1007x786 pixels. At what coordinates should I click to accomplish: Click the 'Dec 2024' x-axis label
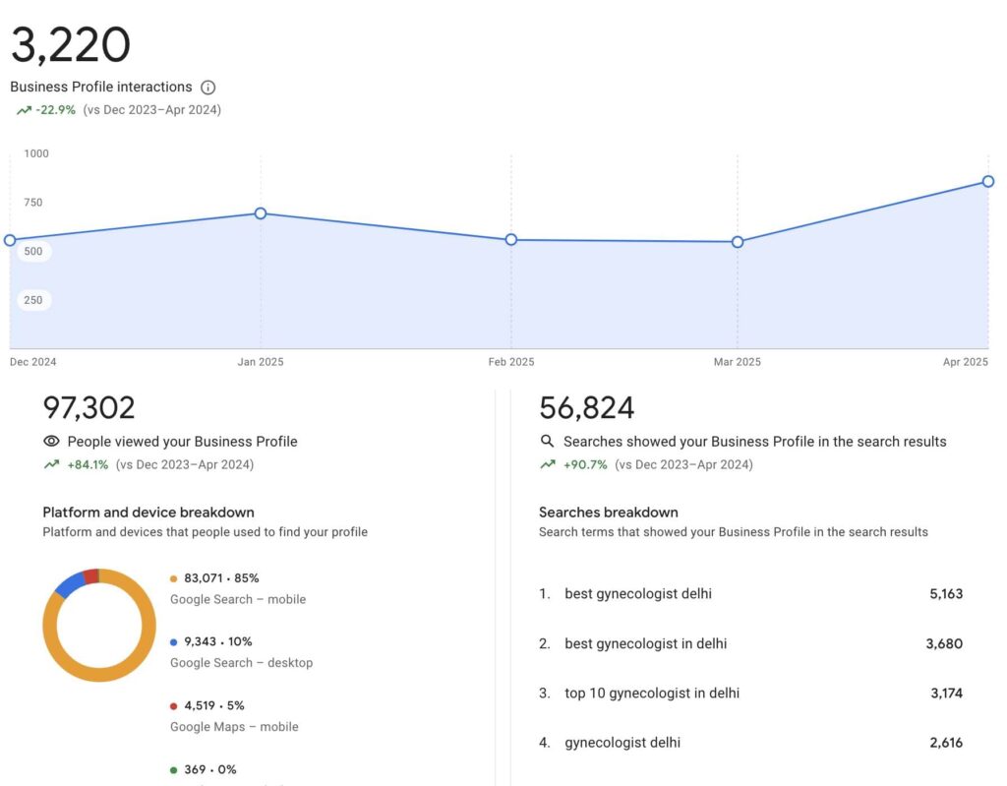[x=32, y=362]
